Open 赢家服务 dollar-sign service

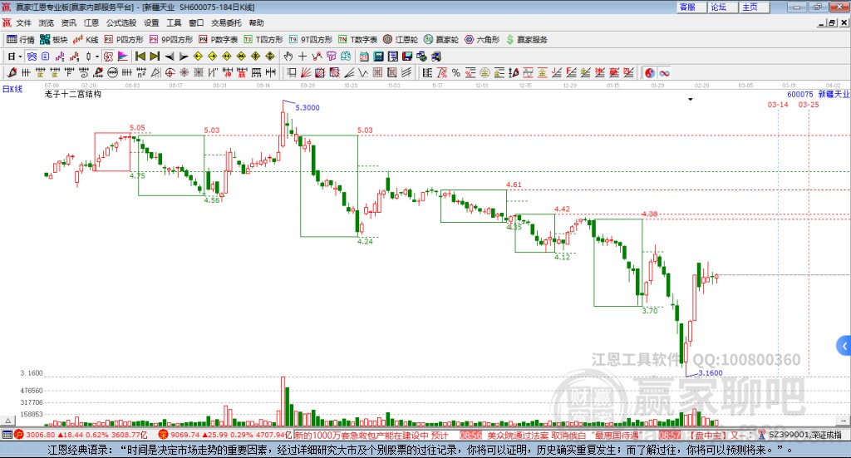click(526, 40)
